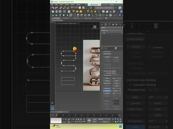Screen dimensions: 173x129
Task: Open the Windows Start logo on taskbar
Action: 120,126
